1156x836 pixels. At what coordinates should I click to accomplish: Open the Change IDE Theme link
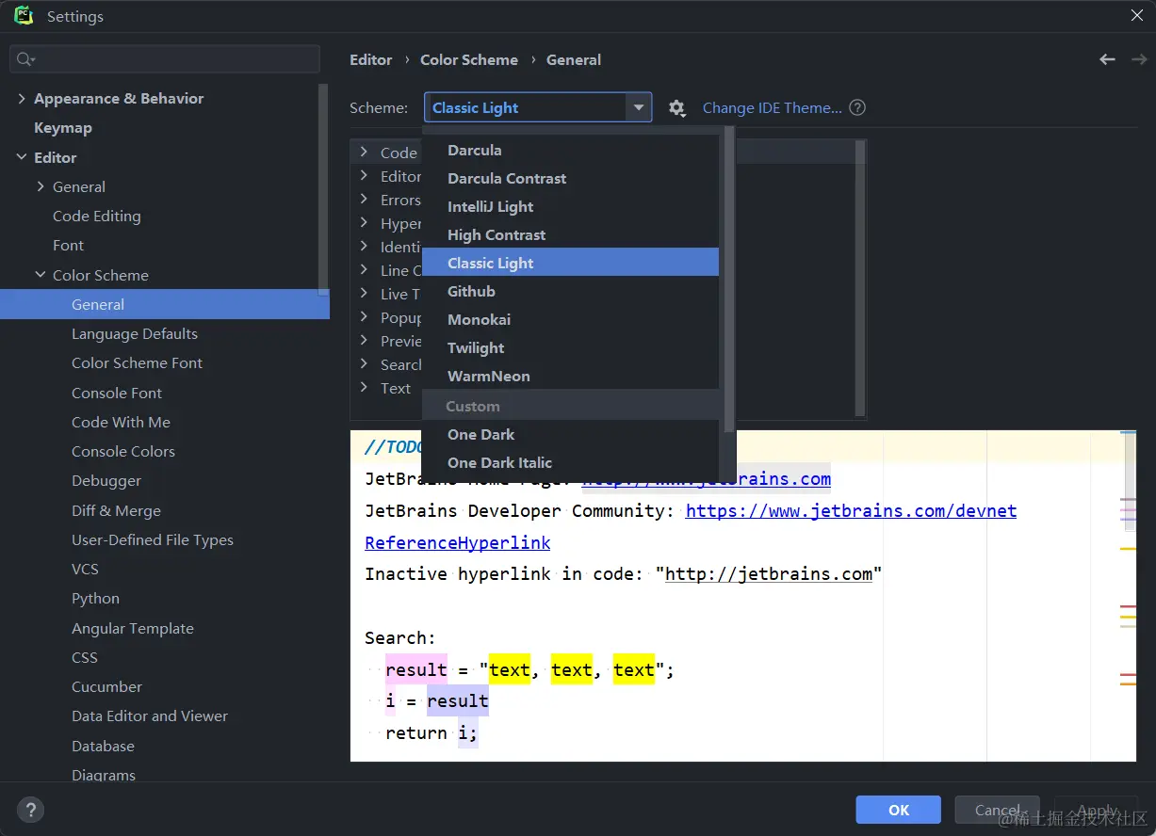[x=772, y=107]
